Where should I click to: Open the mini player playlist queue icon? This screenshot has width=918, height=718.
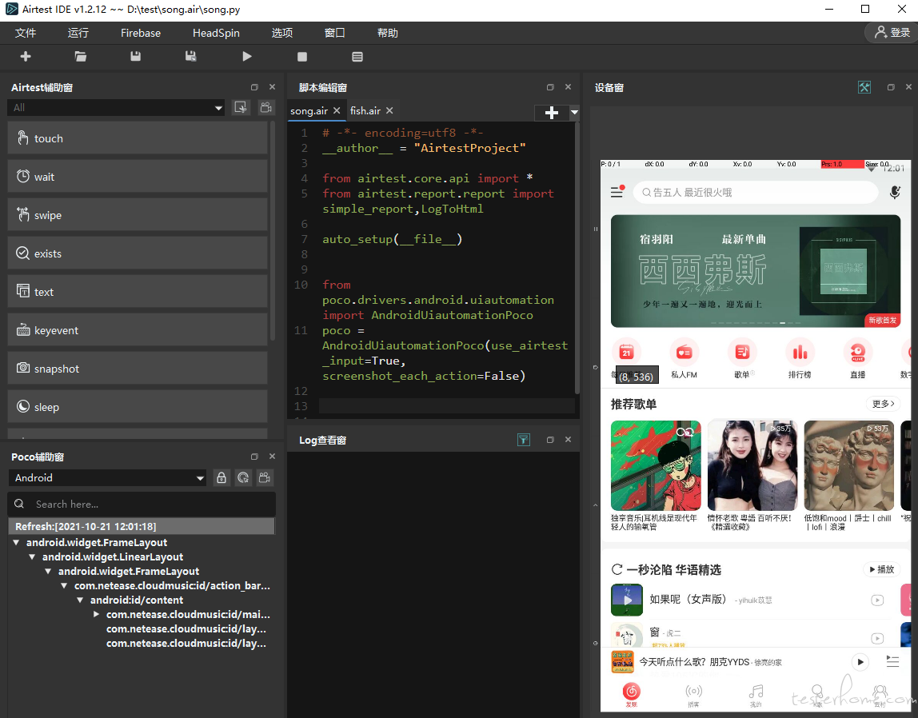click(892, 662)
